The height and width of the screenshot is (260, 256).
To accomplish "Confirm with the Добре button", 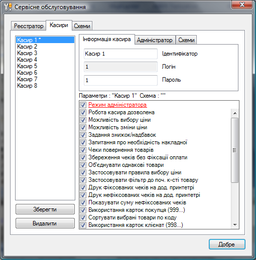I will 227,244.
